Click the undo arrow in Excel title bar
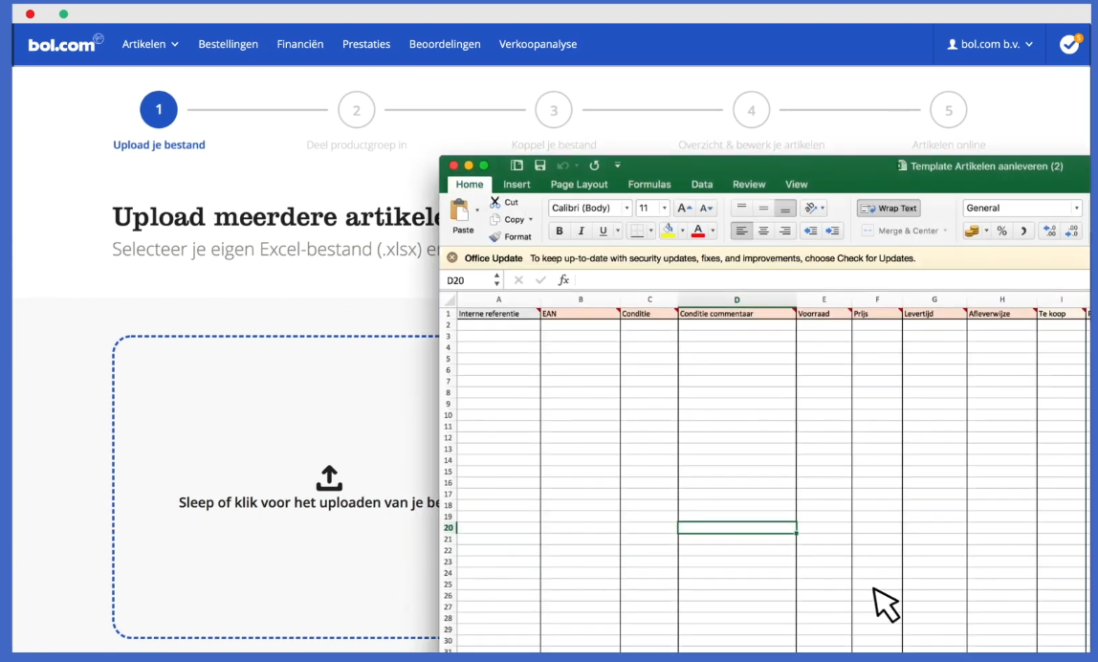 [563, 165]
